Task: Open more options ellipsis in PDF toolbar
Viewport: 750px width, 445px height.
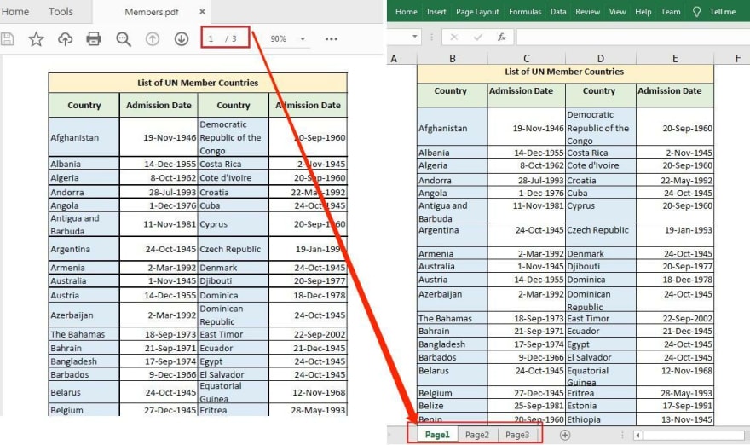Action: 332,38
